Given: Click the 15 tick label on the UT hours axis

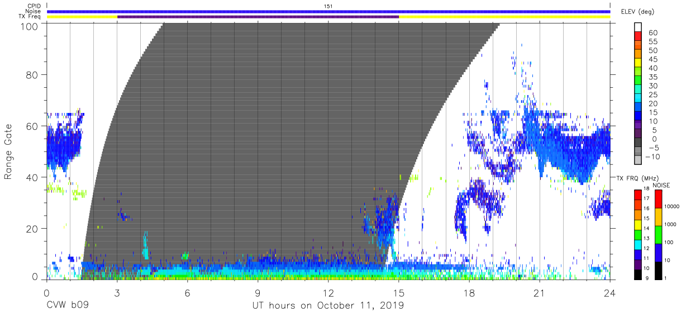Looking at the screenshot, I should [399, 292].
